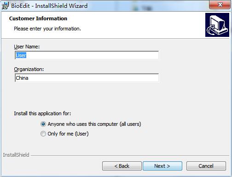Cancel the BioEdit installation
Screen dimensions: 232x177
pyautogui.click(x=206, y=166)
